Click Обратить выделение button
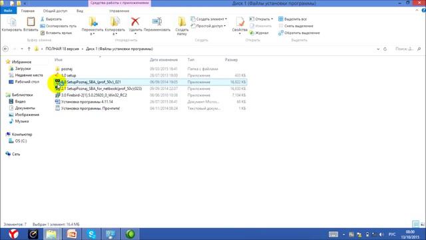Viewport: 426px width, 240px height. (299, 33)
